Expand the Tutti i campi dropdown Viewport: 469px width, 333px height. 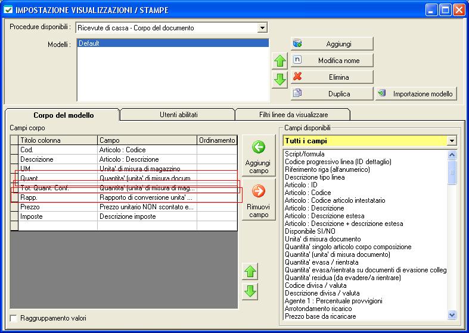coord(452,141)
